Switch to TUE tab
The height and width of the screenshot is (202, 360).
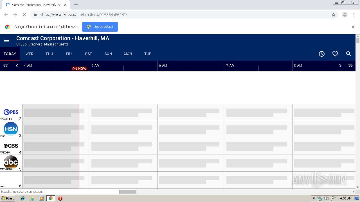(148, 54)
